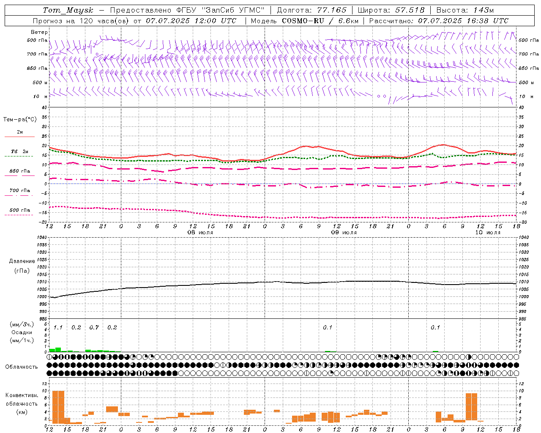Click the Конвективн. label

22,395
